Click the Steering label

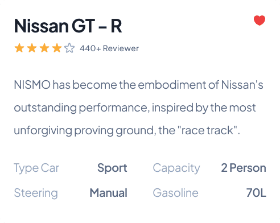coord(36,193)
